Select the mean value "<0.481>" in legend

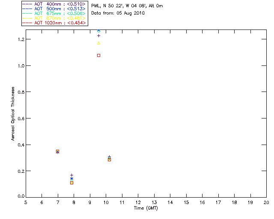(x=76, y=18)
